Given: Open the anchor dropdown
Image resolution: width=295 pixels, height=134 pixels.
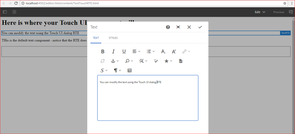Looking at the screenshot, I should coord(115,61).
